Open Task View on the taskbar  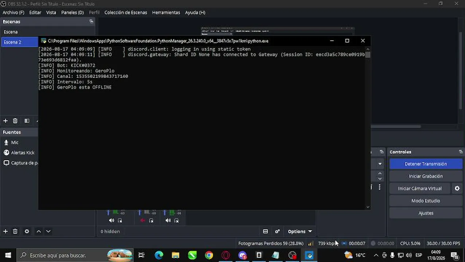click(x=141, y=255)
